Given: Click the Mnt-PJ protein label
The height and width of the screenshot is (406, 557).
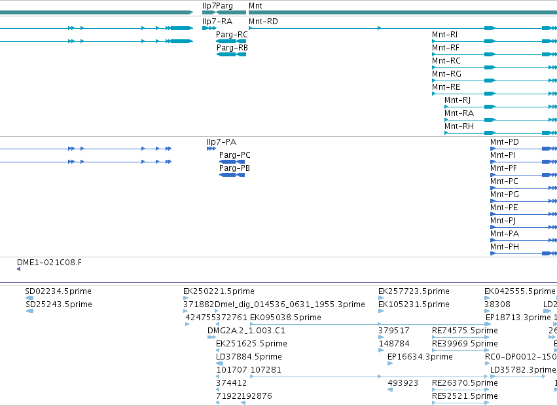Looking at the screenshot, I should click(x=503, y=221).
